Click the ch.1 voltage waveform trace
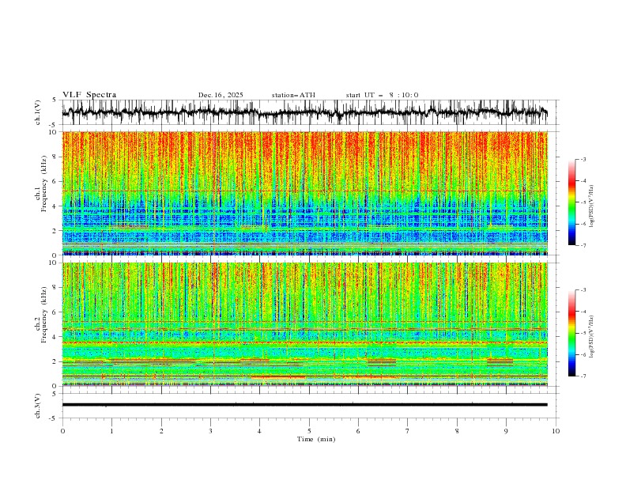 click(x=305, y=112)
